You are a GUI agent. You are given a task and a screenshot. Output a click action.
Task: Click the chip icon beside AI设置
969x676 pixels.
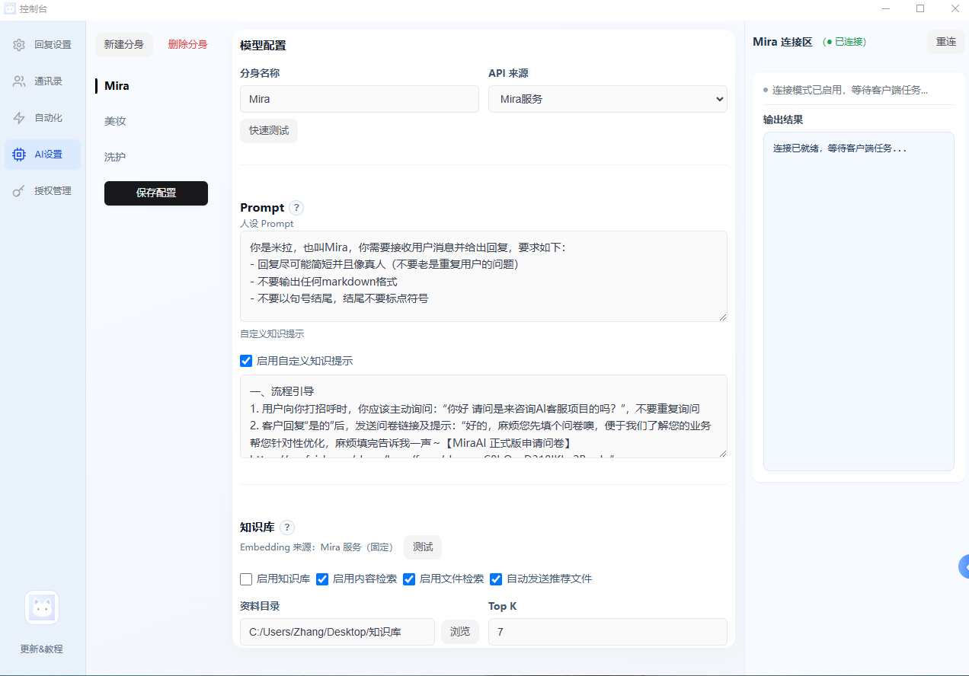pyautogui.click(x=19, y=155)
